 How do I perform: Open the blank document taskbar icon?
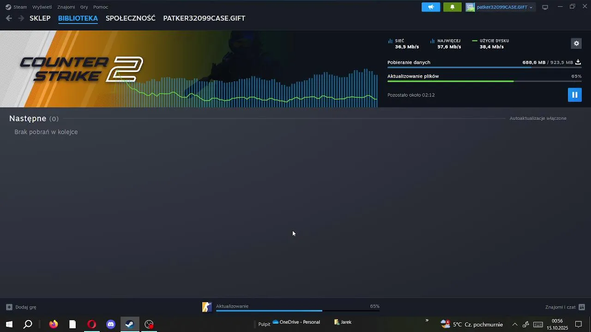72,324
